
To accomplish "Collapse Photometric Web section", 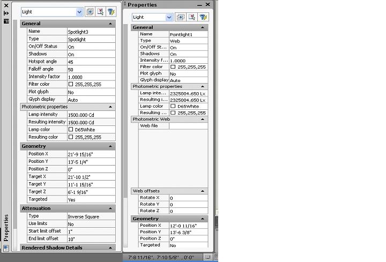I will pos(203,119).
